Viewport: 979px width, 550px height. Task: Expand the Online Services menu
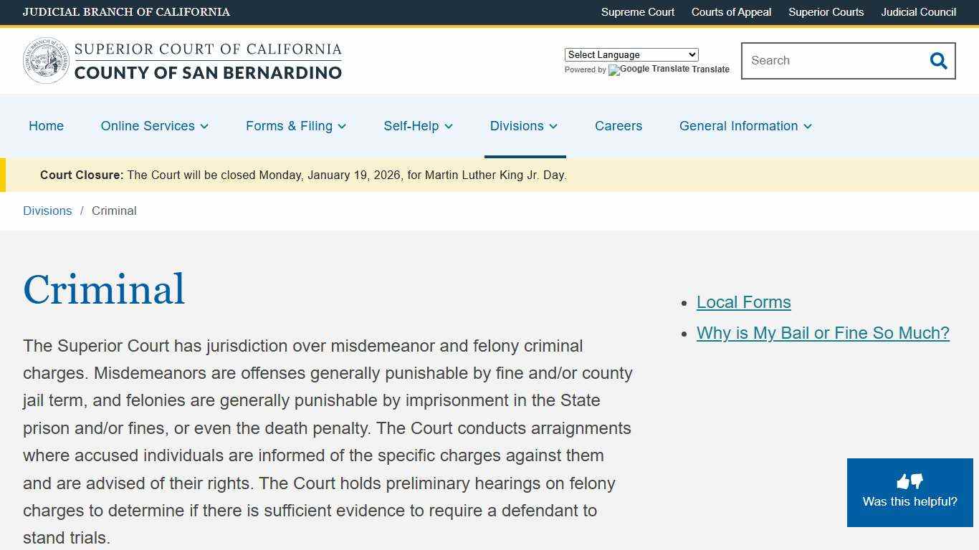coord(153,126)
